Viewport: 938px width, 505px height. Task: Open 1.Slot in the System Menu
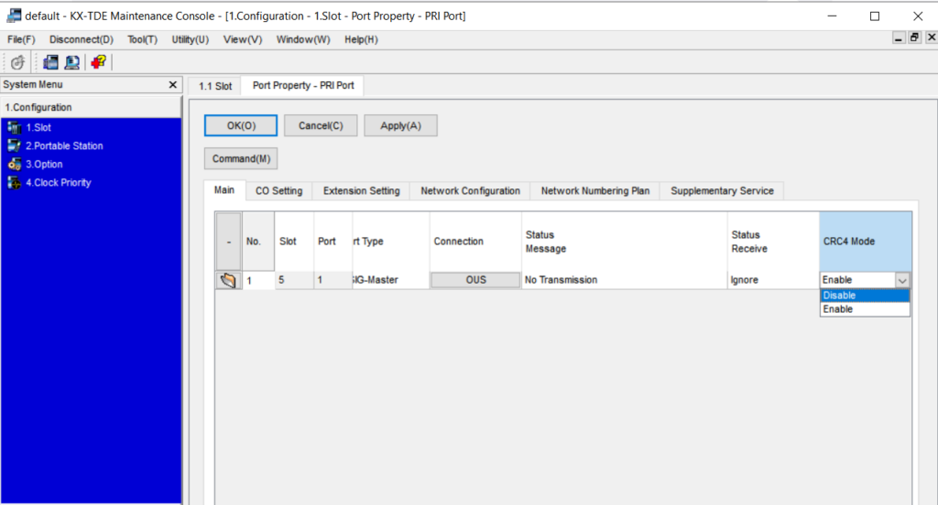[38, 128]
